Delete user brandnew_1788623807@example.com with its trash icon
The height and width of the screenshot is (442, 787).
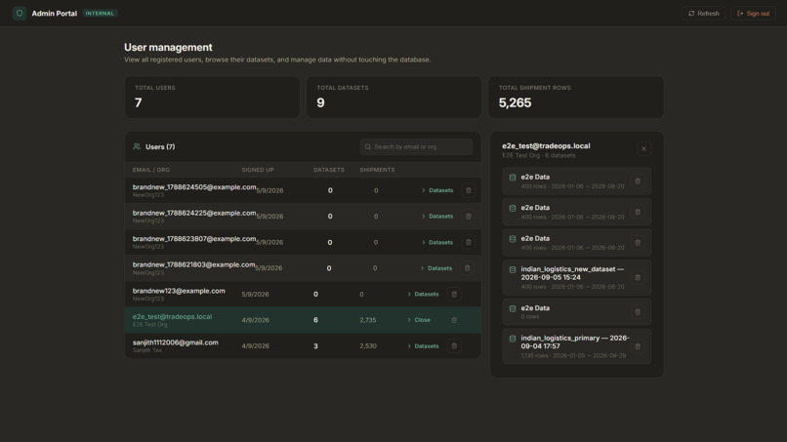pyautogui.click(x=469, y=242)
